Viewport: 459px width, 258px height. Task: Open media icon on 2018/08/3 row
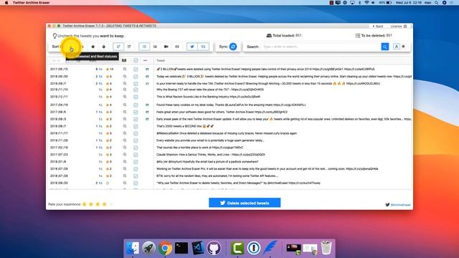click(147, 119)
